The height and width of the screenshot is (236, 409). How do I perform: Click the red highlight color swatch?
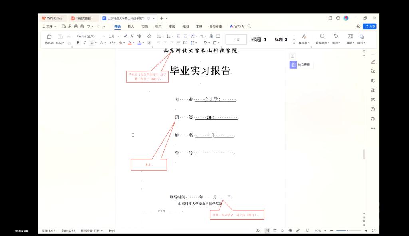click(130, 43)
